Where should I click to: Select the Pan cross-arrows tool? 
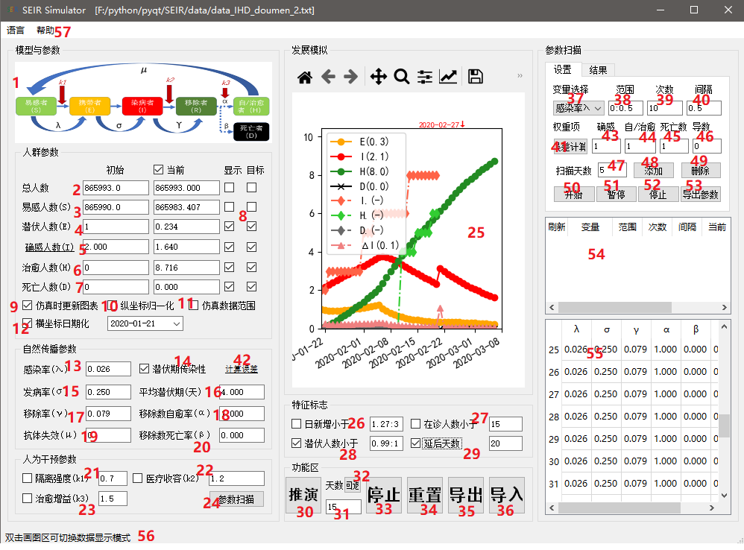pos(378,76)
